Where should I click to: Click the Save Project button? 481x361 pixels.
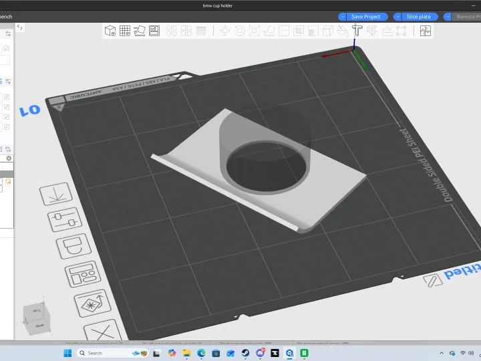(x=367, y=17)
